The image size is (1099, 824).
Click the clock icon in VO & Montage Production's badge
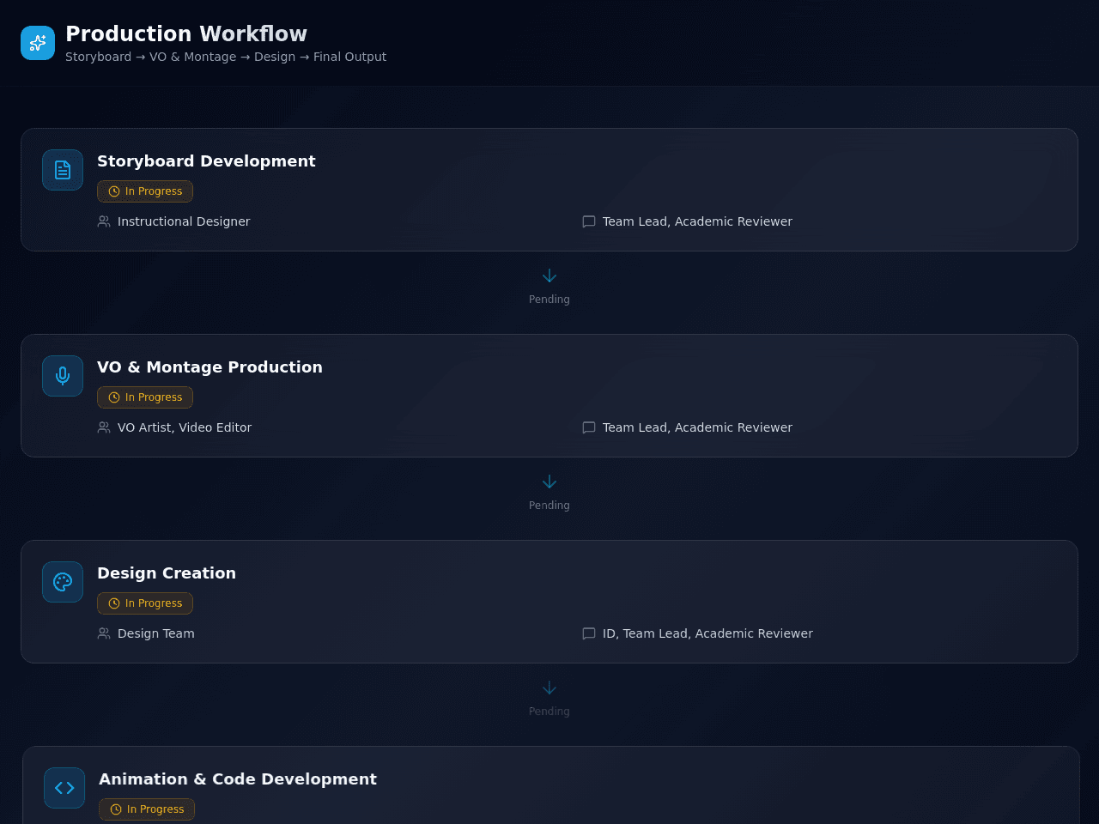tap(114, 397)
